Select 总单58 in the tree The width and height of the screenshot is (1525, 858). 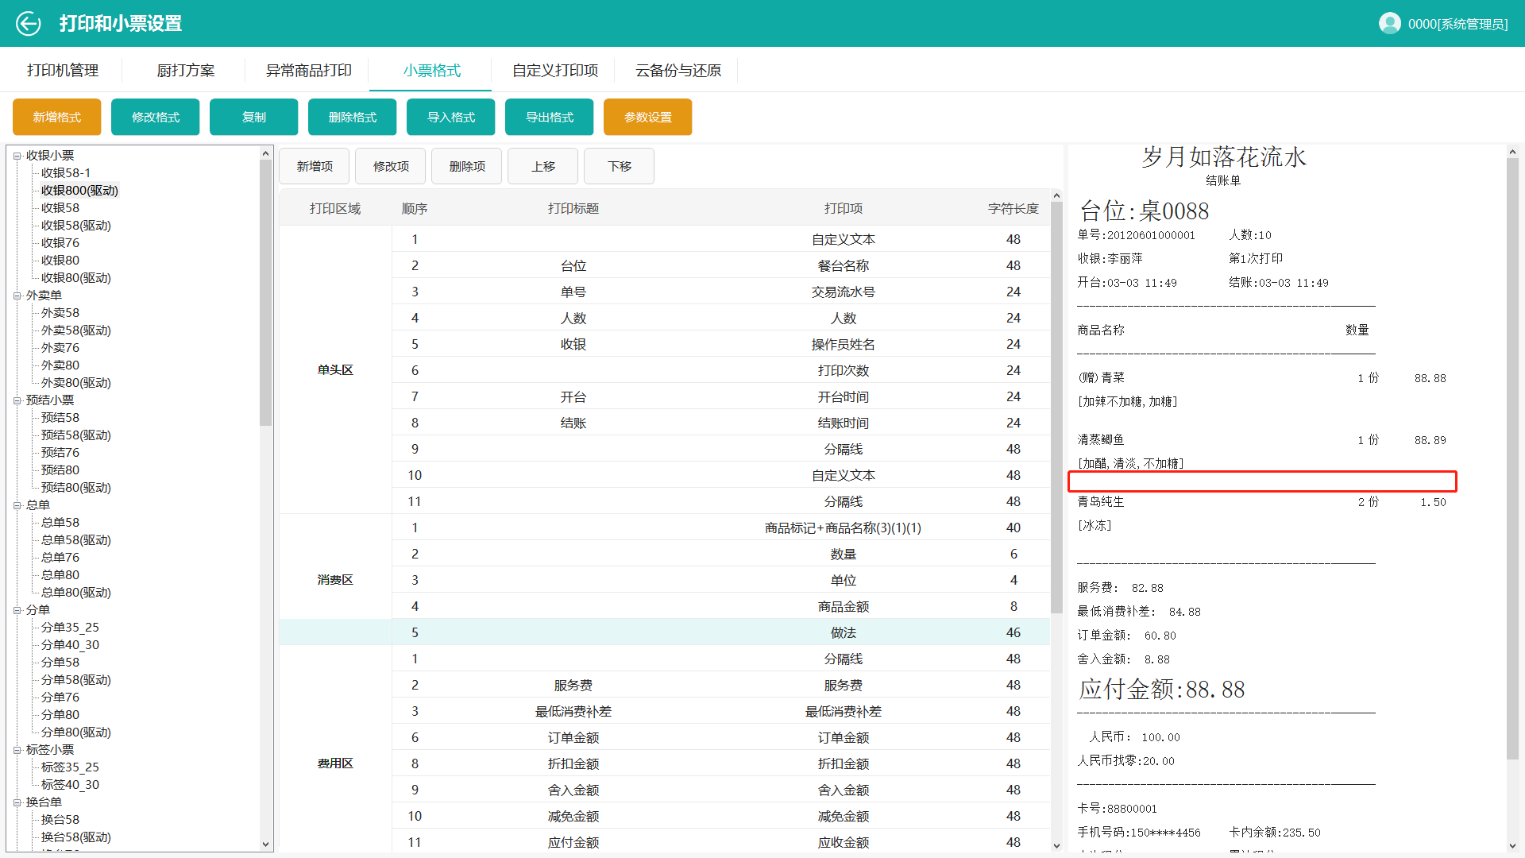pos(60,523)
